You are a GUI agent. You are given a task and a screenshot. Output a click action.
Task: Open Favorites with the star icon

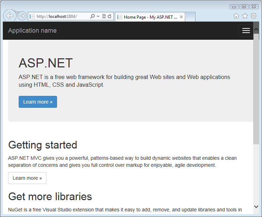[245, 16]
